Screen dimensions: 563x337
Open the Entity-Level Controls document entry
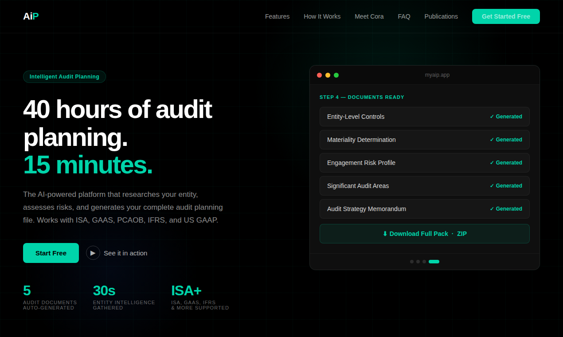pos(424,116)
